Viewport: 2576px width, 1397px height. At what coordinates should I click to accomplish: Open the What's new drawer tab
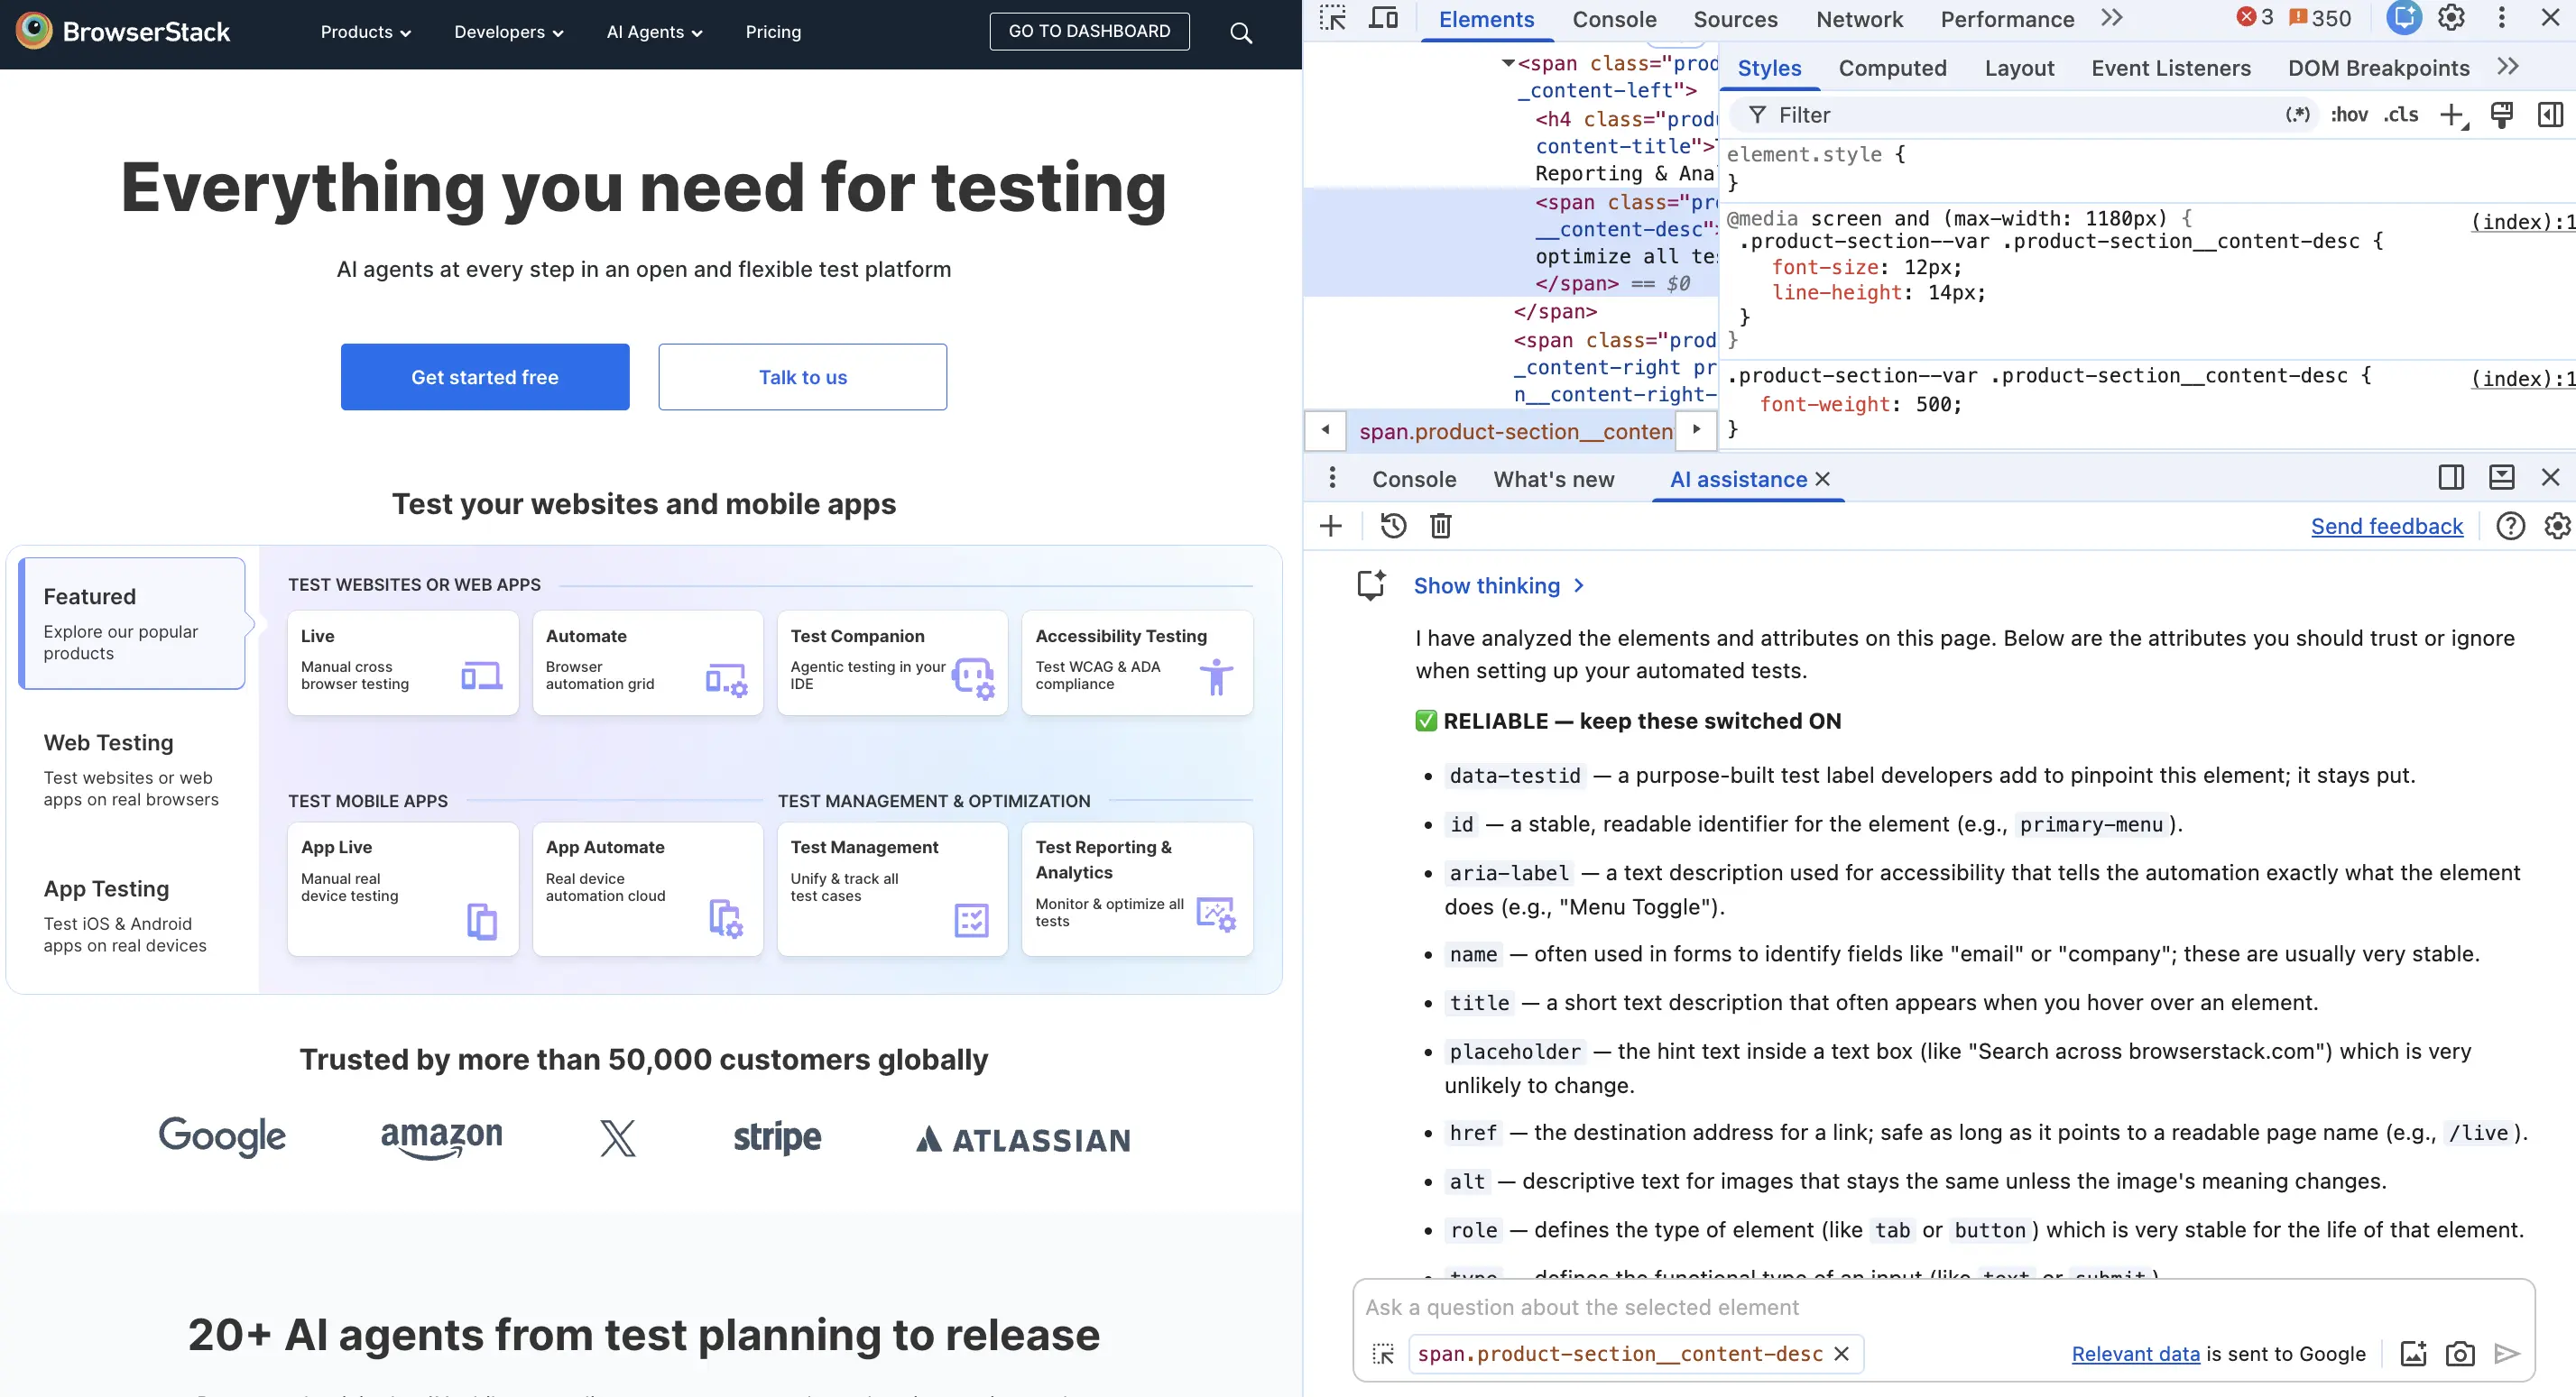pyautogui.click(x=1554, y=480)
